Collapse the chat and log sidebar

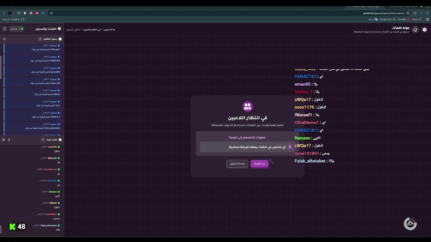(5, 29)
